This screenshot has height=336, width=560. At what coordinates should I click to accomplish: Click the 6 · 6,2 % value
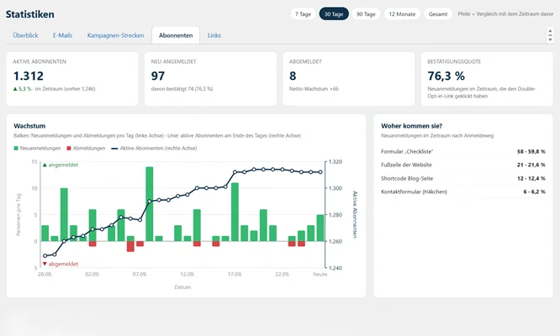[x=534, y=192]
